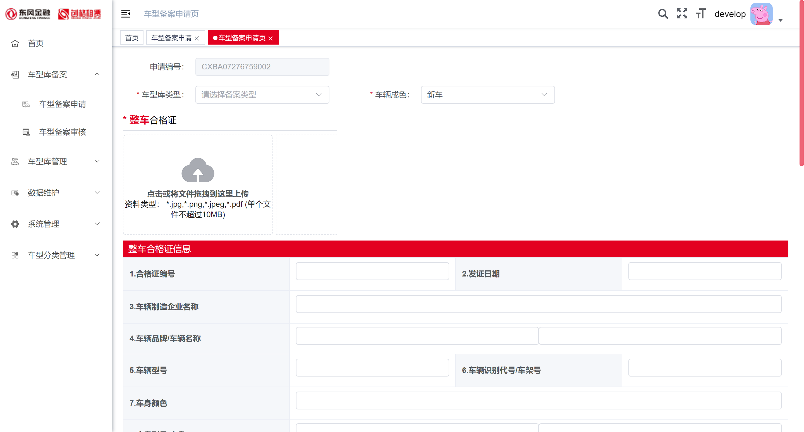Click the 创格租赁 logo
Viewport: 804px width, 432px height.
tap(79, 14)
